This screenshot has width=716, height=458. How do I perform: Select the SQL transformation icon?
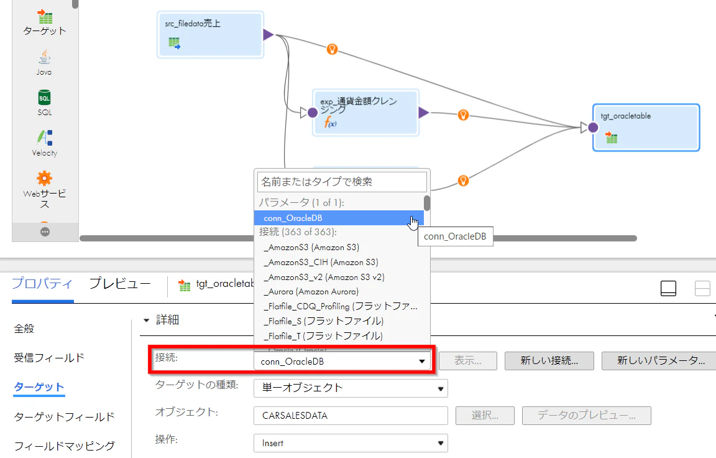coord(44,97)
